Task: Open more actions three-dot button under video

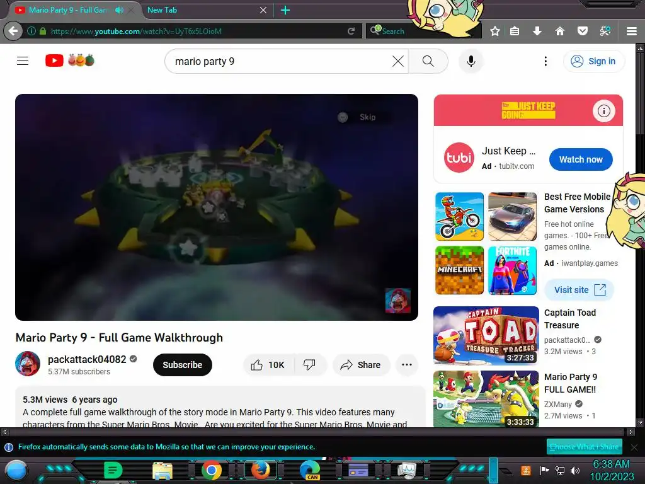Action: (x=406, y=365)
